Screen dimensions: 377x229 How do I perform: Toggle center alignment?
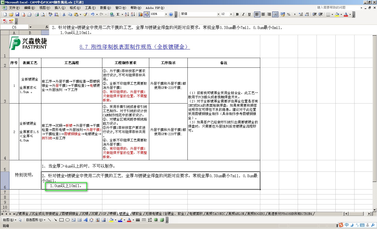[263, 14]
